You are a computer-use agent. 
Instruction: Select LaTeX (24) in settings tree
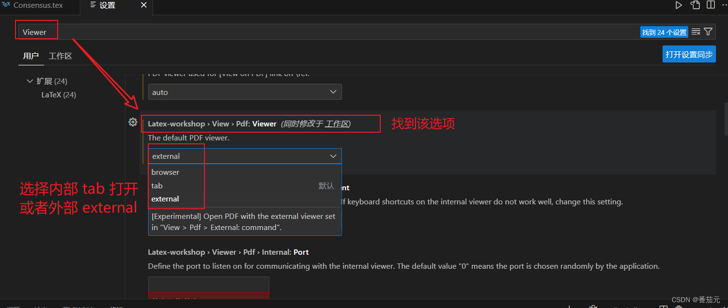[x=59, y=95]
